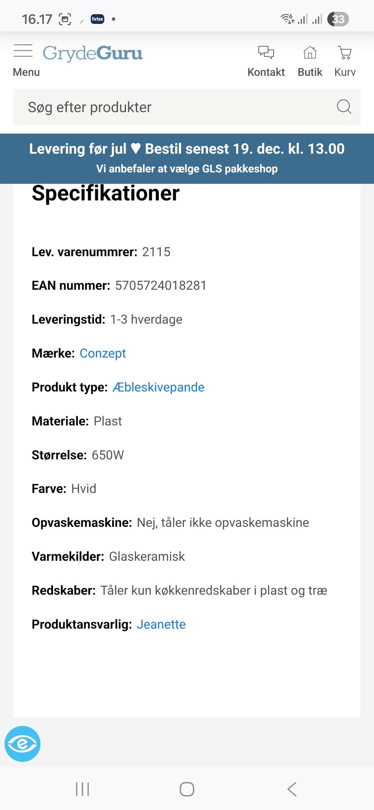This screenshot has width=374, height=810.
Task: Tap the Menu label text
Action: point(26,72)
